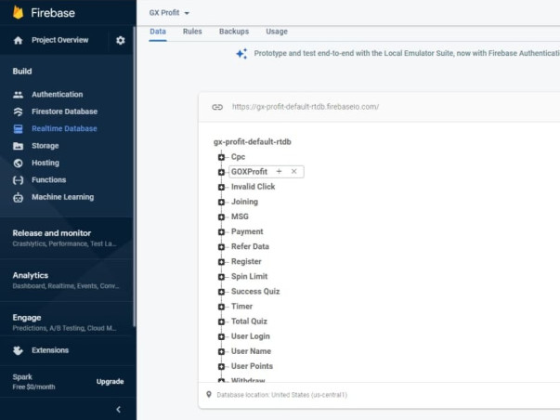
Task: Select the User Points key label
Action: click(x=252, y=366)
